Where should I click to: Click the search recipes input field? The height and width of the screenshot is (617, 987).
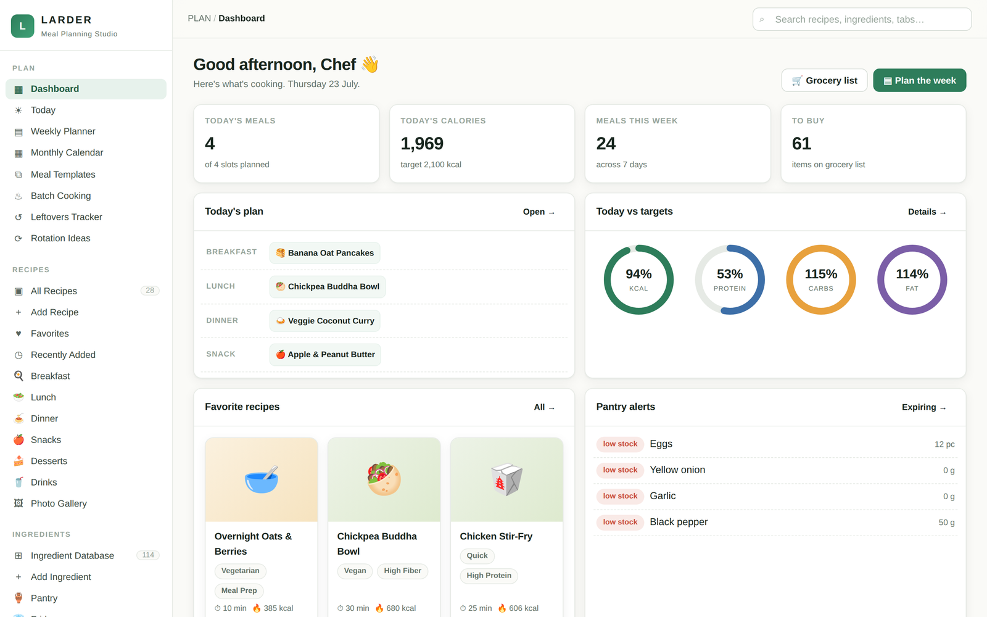[862, 19]
